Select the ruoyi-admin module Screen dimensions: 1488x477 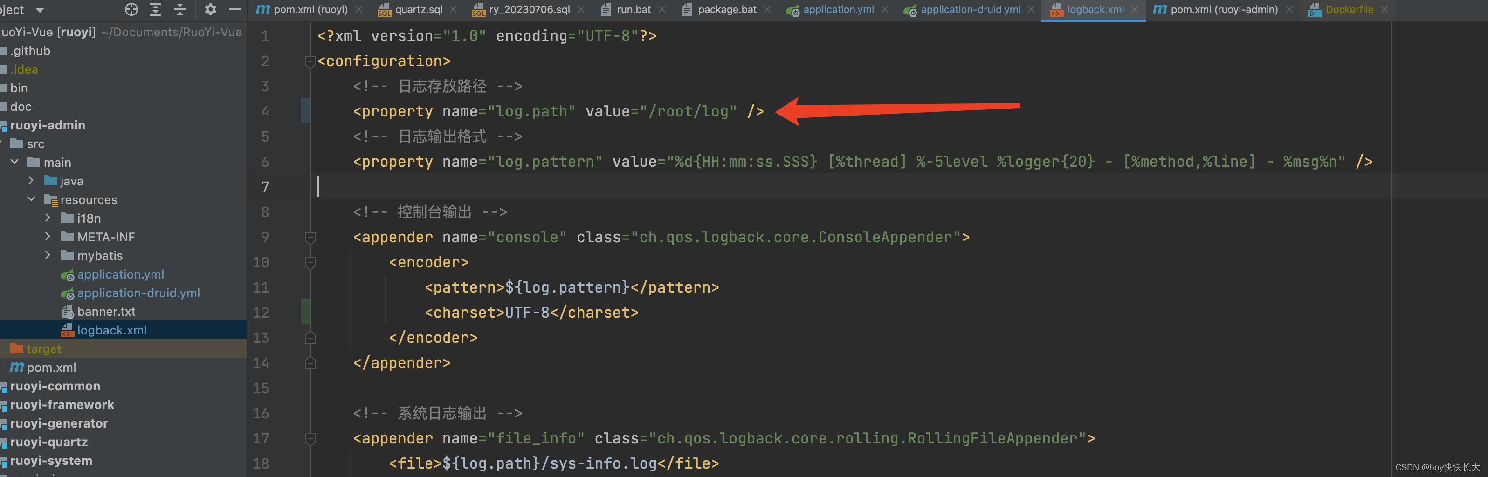(x=48, y=125)
